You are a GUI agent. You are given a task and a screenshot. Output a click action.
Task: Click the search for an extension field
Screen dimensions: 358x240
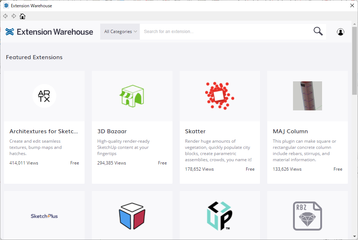(x=225, y=32)
